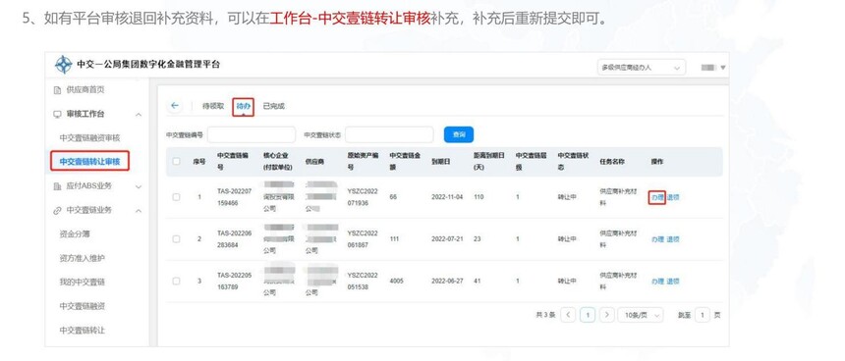Click the 共3条 total count text

pos(545,315)
